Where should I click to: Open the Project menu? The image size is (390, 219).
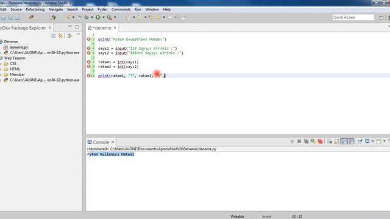coord(88,10)
